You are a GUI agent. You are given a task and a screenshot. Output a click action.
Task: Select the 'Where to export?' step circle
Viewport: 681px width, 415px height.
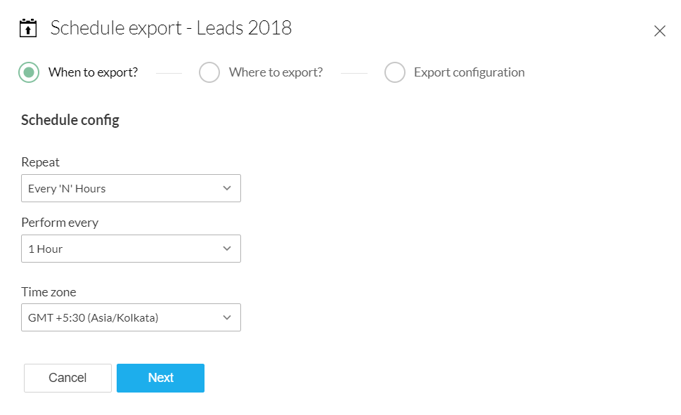tap(209, 72)
